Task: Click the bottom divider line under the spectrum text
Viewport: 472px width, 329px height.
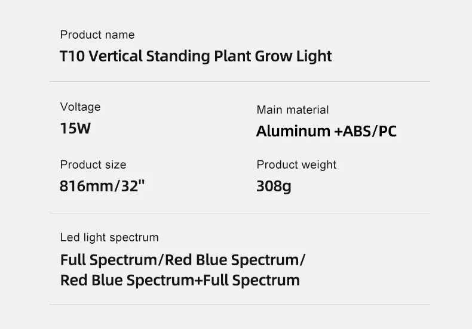Action: click(239, 305)
